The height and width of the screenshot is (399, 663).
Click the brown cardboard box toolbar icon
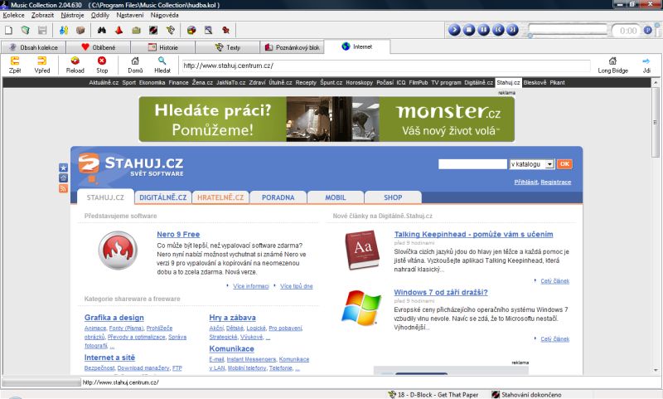[x=80, y=31]
